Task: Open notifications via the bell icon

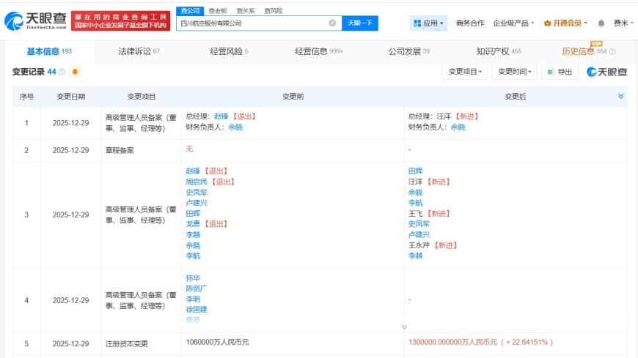Action: [601, 23]
